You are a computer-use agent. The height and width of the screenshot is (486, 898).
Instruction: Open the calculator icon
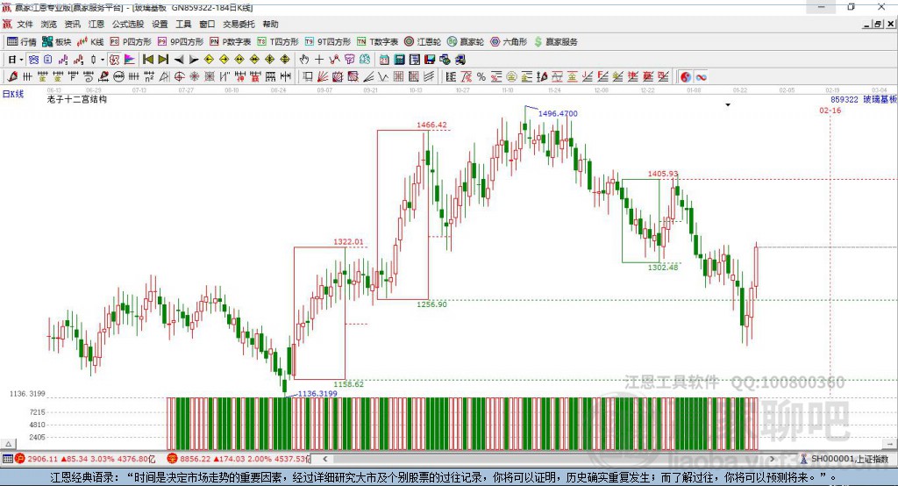click(x=399, y=60)
